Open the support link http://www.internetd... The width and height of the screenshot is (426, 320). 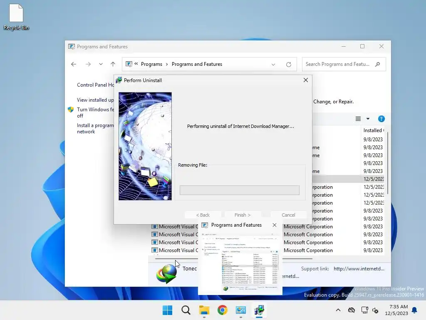click(x=359, y=269)
